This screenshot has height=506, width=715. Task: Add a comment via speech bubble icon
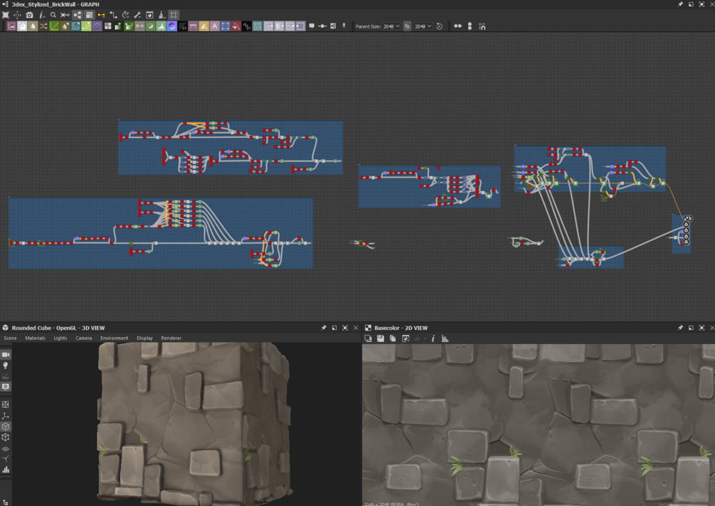(312, 26)
